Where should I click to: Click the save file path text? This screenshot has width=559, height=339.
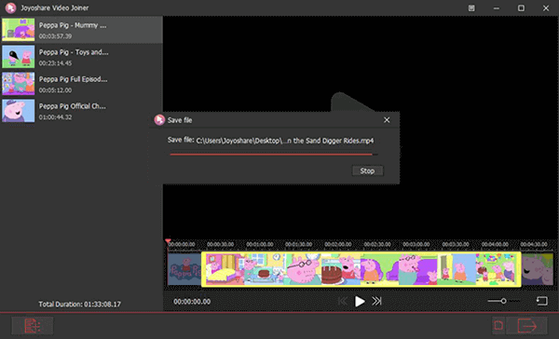coord(285,141)
